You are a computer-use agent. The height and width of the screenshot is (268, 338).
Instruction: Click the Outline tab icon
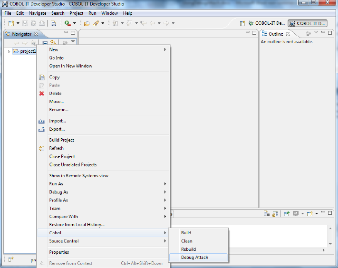[x=264, y=34]
